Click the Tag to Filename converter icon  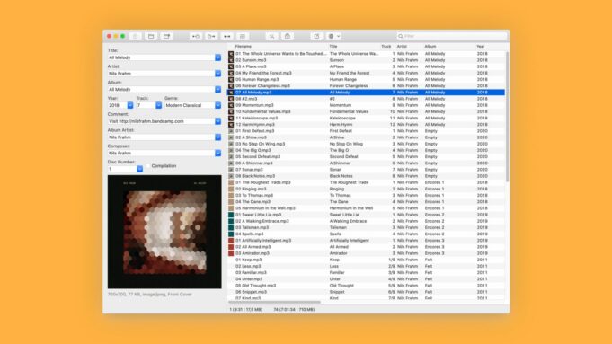point(196,36)
